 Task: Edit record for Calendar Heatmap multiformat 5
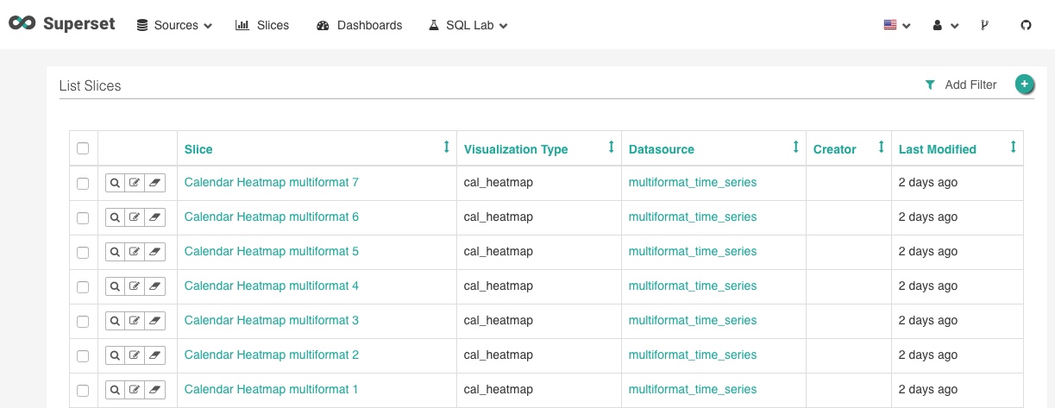coord(135,252)
